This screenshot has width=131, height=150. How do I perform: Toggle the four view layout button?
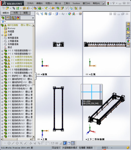[73, 143]
